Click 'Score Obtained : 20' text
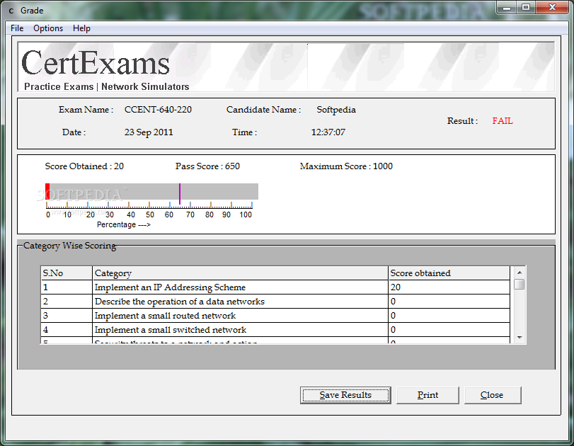Image resolution: width=574 pixels, height=446 pixels. pos(84,166)
